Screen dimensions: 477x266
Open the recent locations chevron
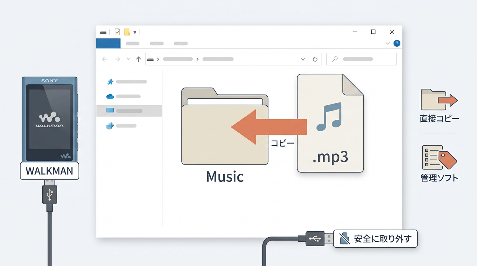click(128, 59)
